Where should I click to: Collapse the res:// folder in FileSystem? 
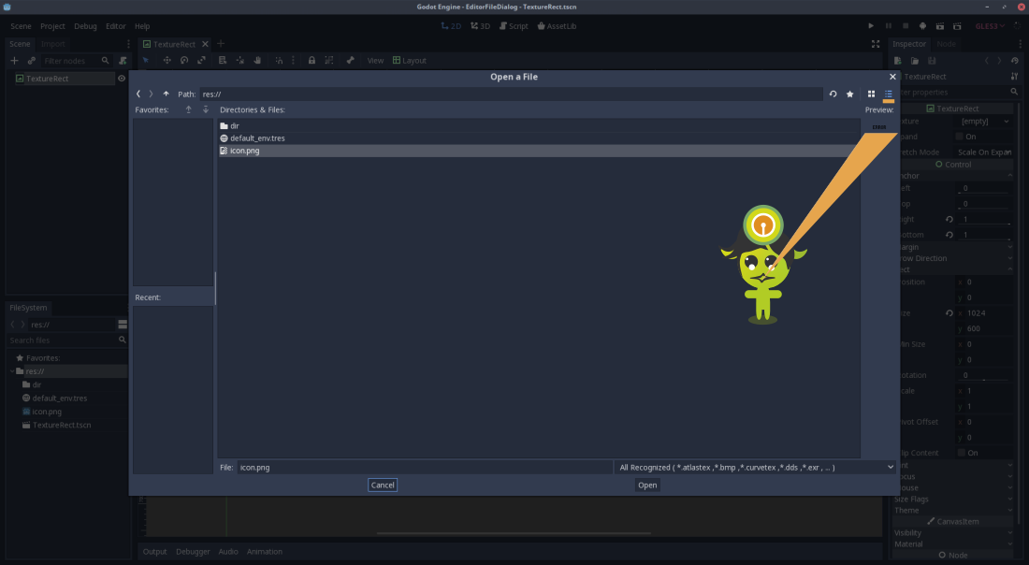[12, 371]
